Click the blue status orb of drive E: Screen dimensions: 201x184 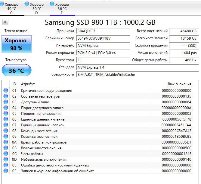[52, 4]
